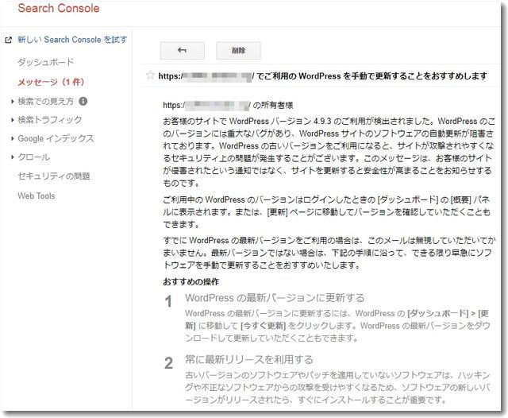The height and width of the screenshot is (418, 508).
Task: Click the 削除 delete button
Action: (x=238, y=51)
